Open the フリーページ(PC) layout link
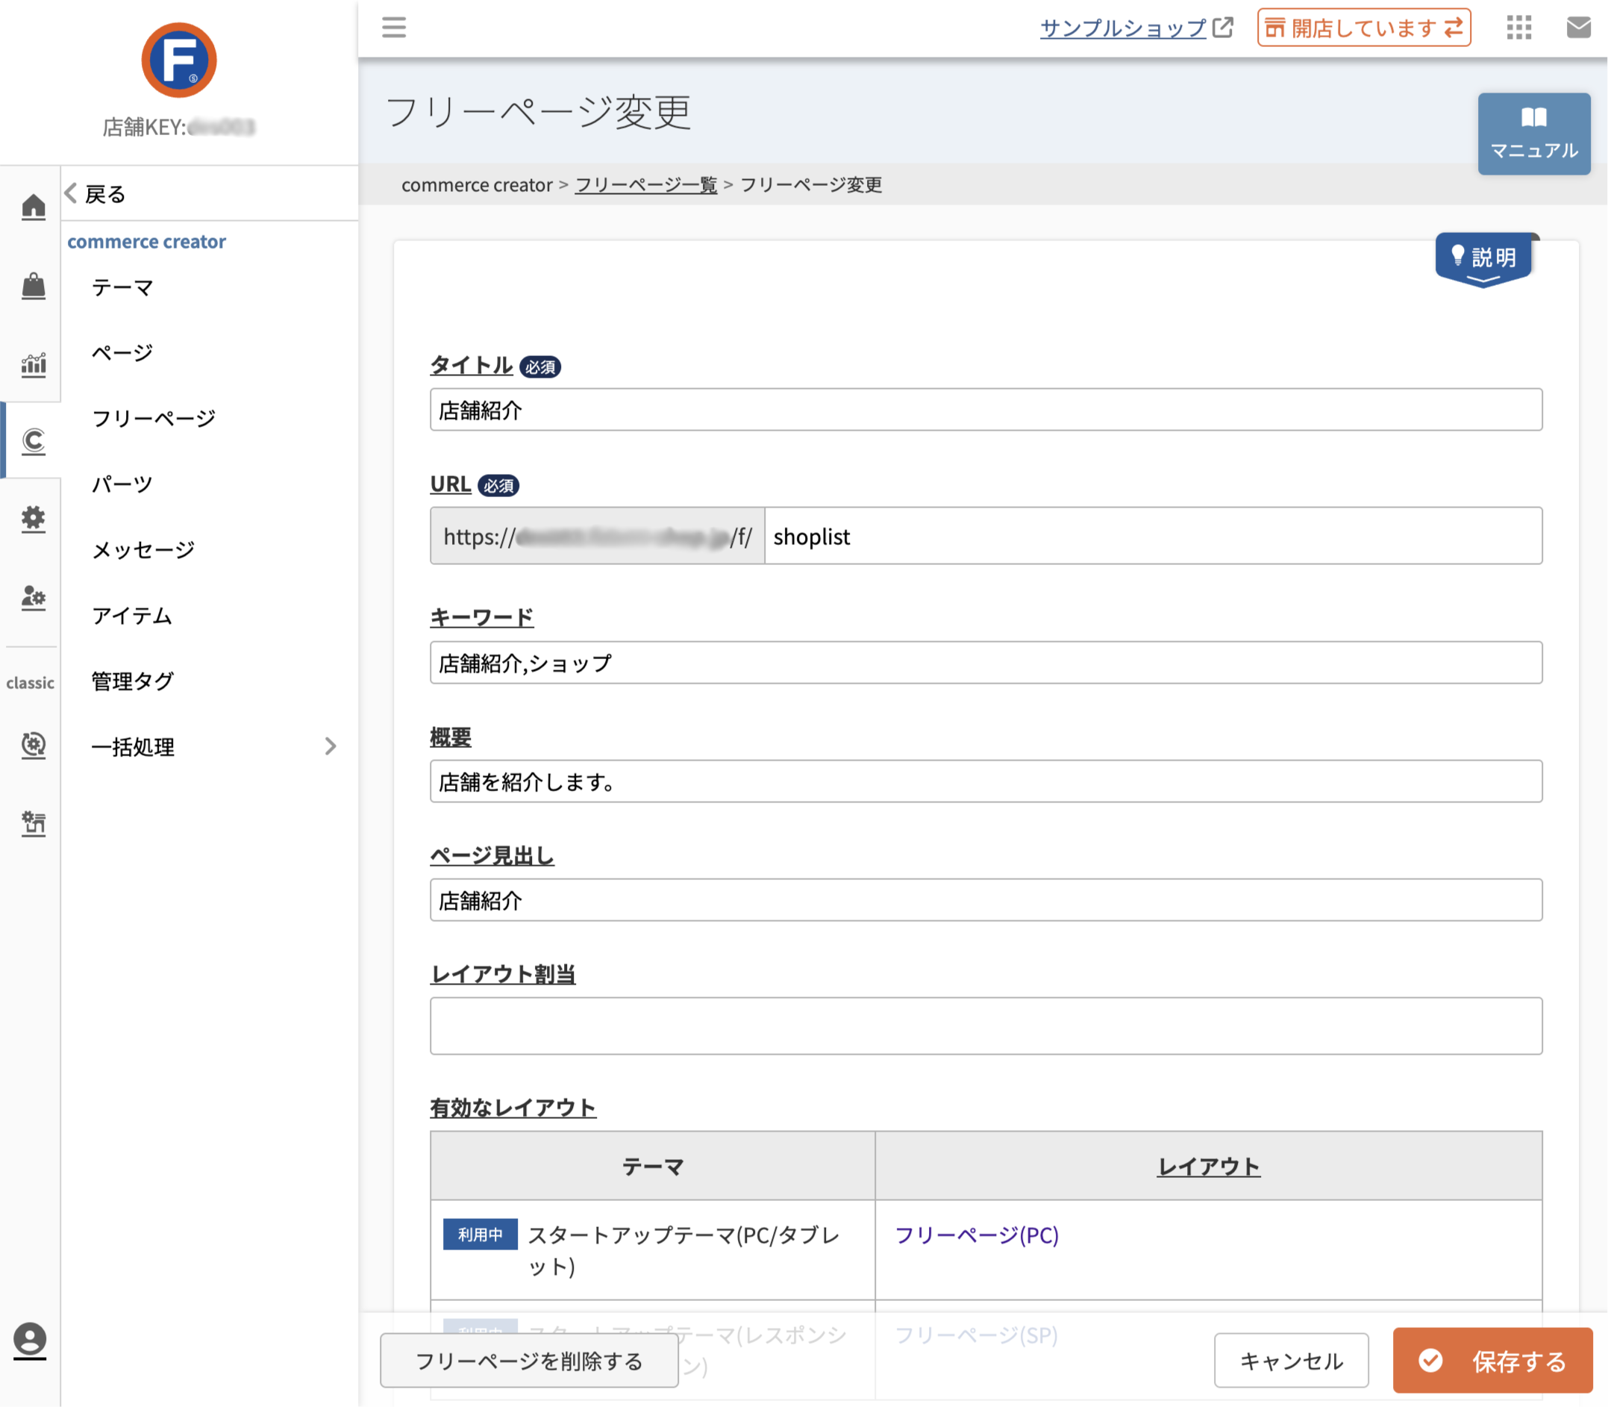The width and height of the screenshot is (1608, 1407). click(976, 1235)
